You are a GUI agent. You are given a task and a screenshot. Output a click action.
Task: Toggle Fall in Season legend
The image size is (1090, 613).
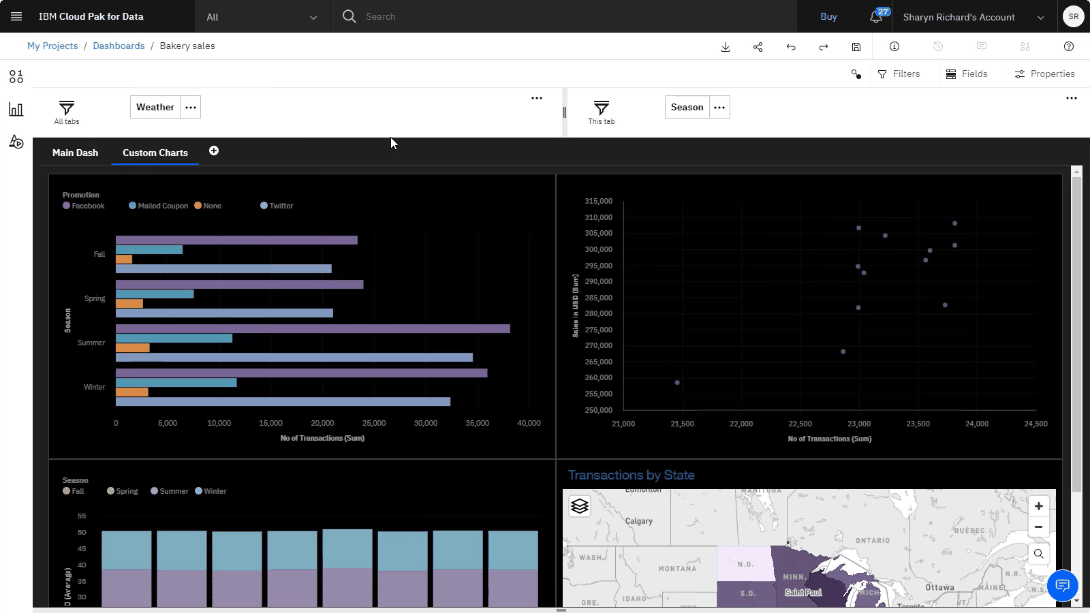pyautogui.click(x=74, y=491)
